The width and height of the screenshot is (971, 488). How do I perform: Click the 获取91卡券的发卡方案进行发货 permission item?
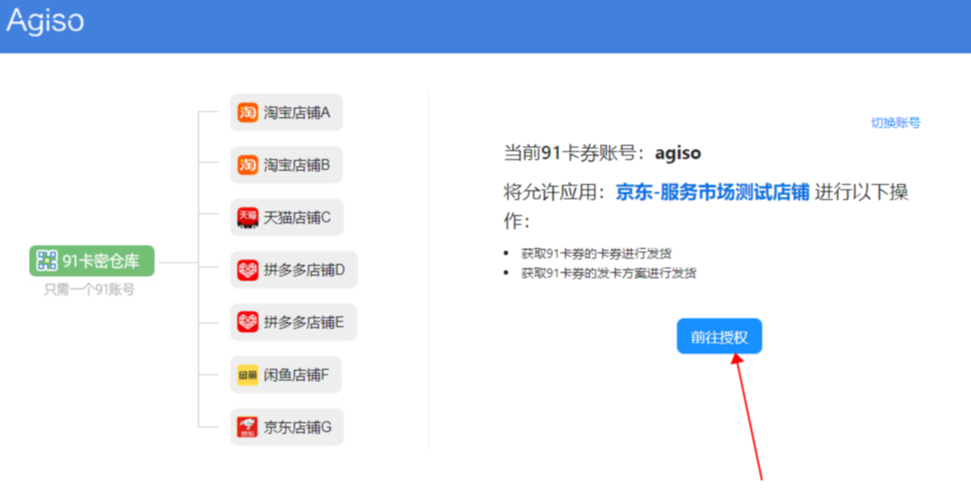(x=609, y=273)
